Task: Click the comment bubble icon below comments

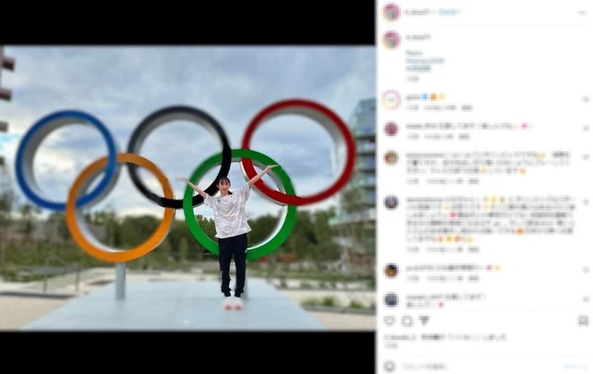Action: (407, 322)
